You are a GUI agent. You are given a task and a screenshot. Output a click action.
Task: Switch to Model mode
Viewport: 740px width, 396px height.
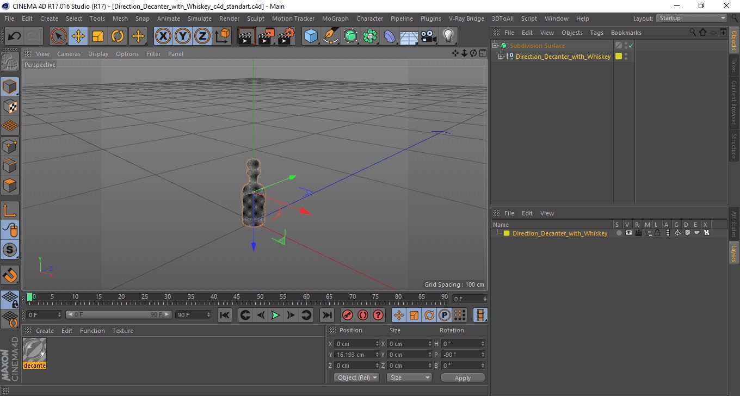coord(10,86)
